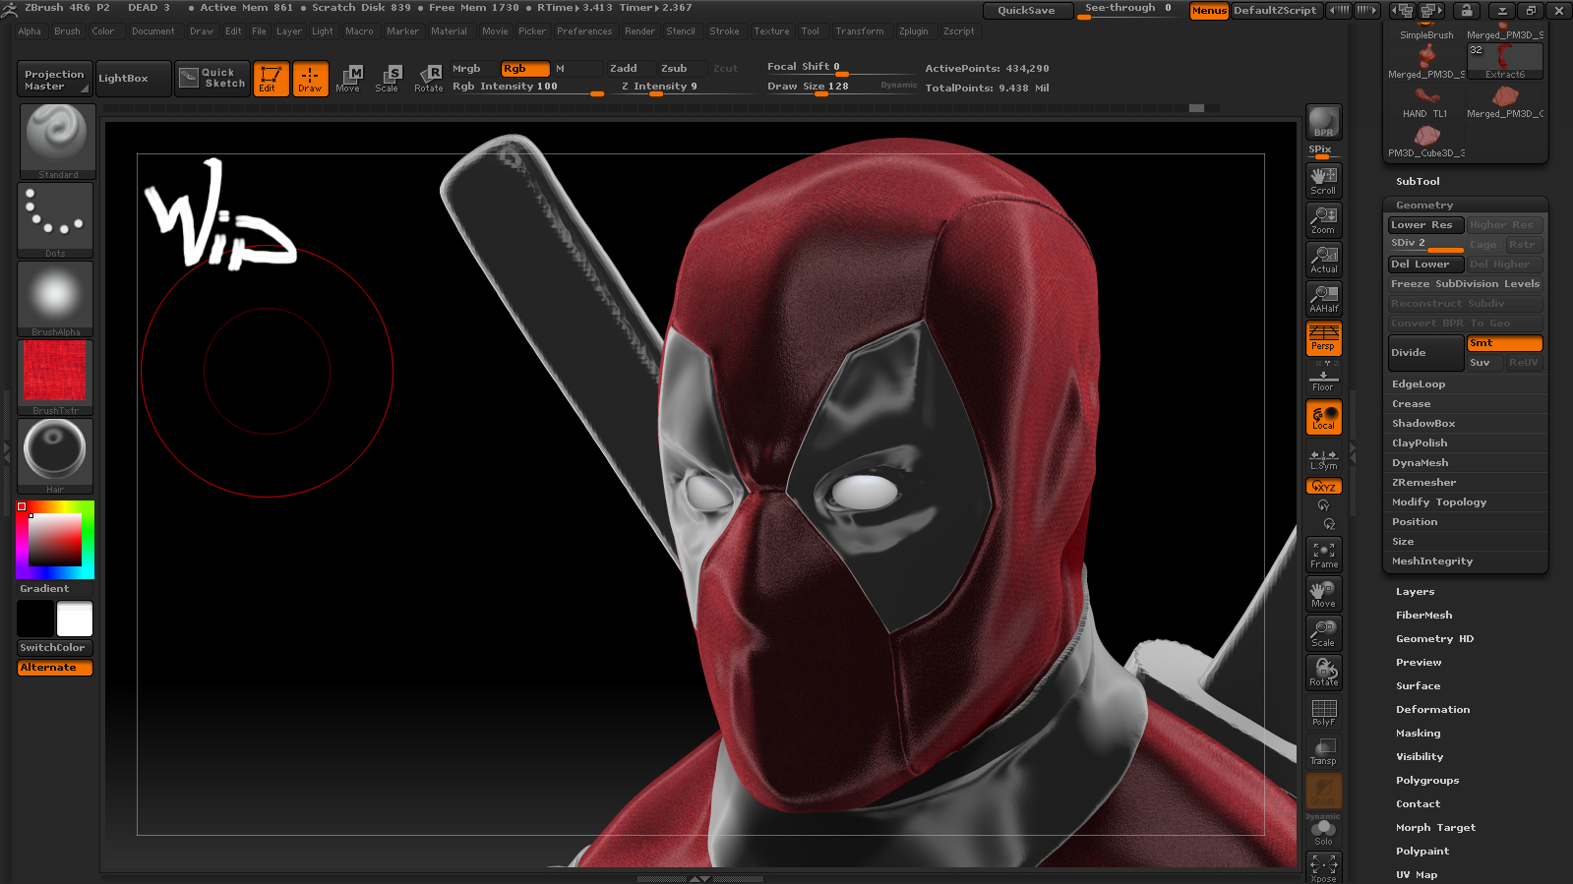Select the black secondary color swatch
Viewport: 1573px width, 884px height.
pyautogui.click(x=35, y=619)
